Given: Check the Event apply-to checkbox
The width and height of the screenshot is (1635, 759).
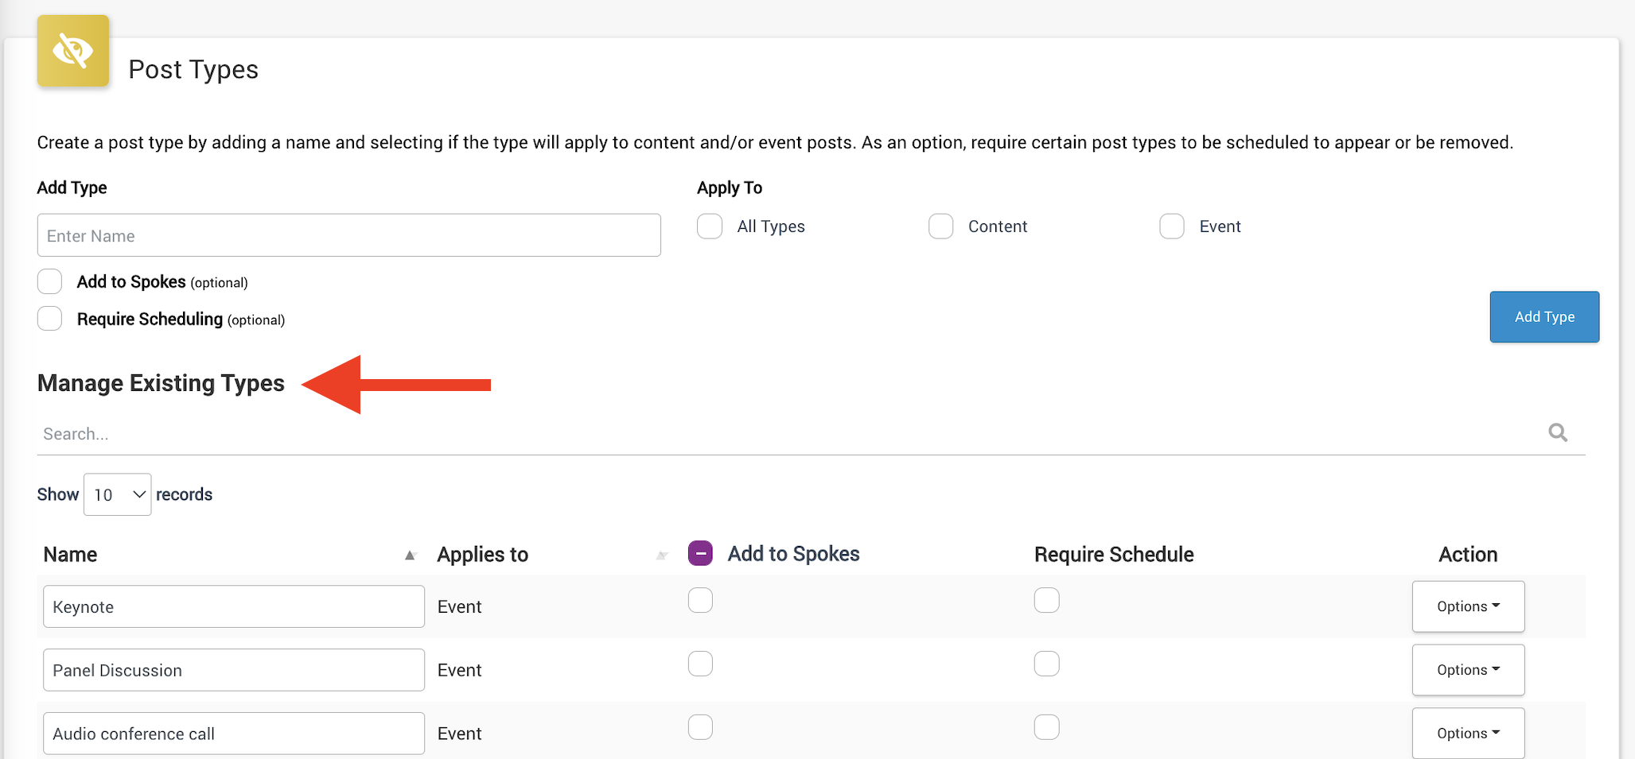Looking at the screenshot, I should 1172,227.
